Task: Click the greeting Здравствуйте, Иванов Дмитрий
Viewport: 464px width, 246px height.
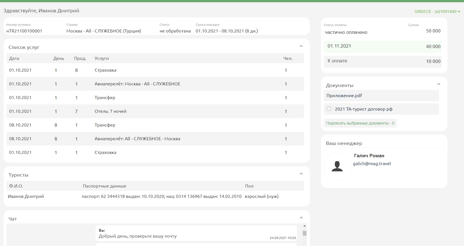Action: pyautogui.click(x=41, y=11)
